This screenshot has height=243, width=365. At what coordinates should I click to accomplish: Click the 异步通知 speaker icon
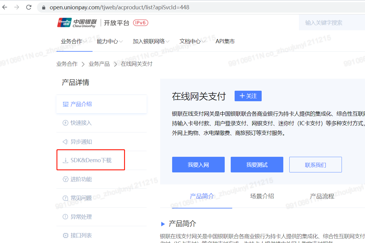(x=65, y=142)
